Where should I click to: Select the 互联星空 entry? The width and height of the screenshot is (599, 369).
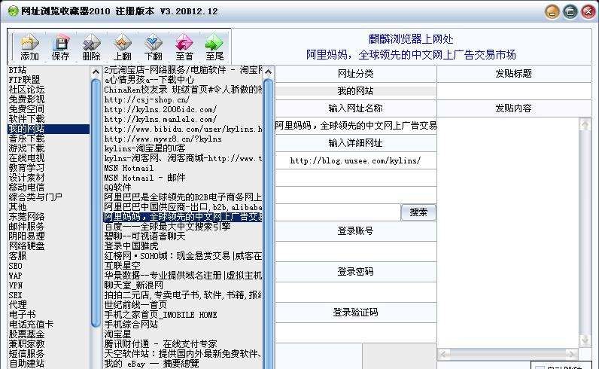point(122,265)
